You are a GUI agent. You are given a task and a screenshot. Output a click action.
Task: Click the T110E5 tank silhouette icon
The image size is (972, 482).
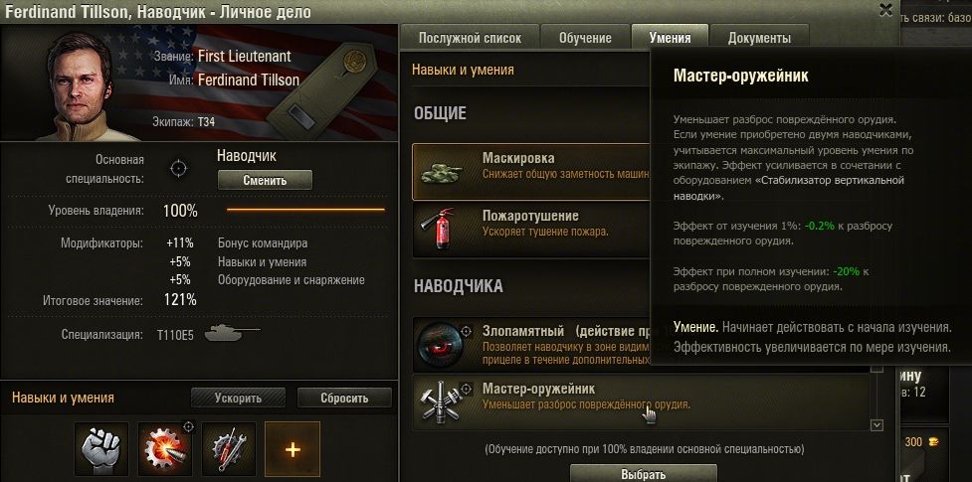pyautogui.click(x=232, y=333)
